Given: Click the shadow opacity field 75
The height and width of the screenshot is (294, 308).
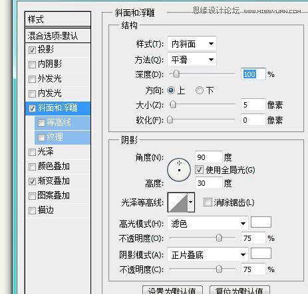Looking at the screenshot, I should point(253,269).
